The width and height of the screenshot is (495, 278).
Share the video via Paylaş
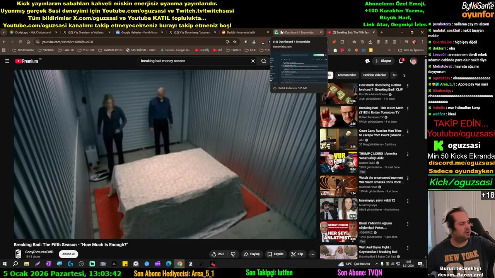point(251,254)
